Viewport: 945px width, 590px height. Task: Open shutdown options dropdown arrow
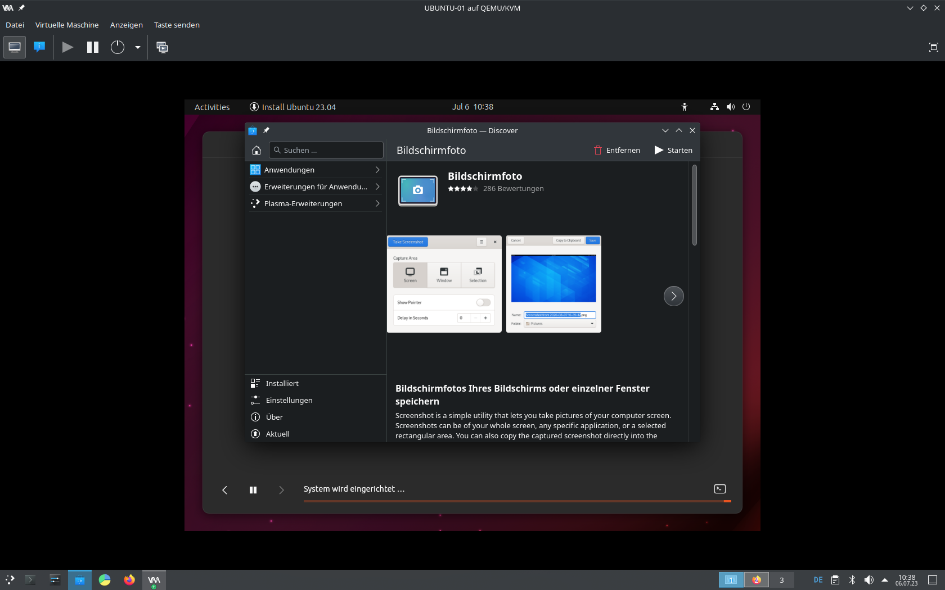click(x=137, y=47)
